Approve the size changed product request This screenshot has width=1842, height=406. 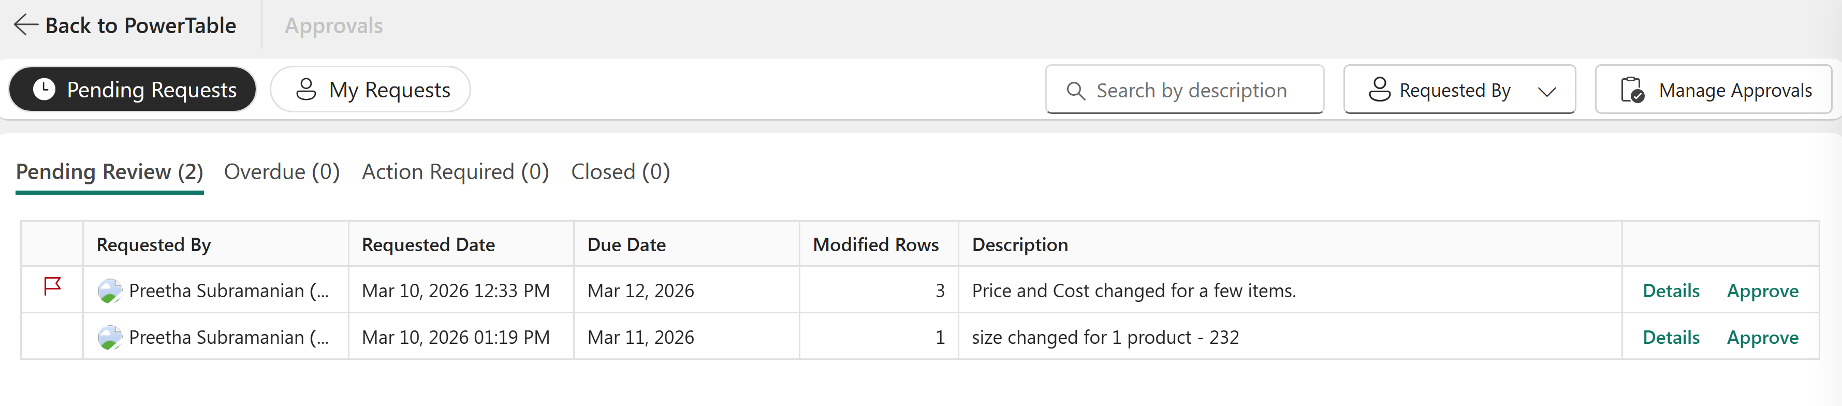tap(1762, 337)
